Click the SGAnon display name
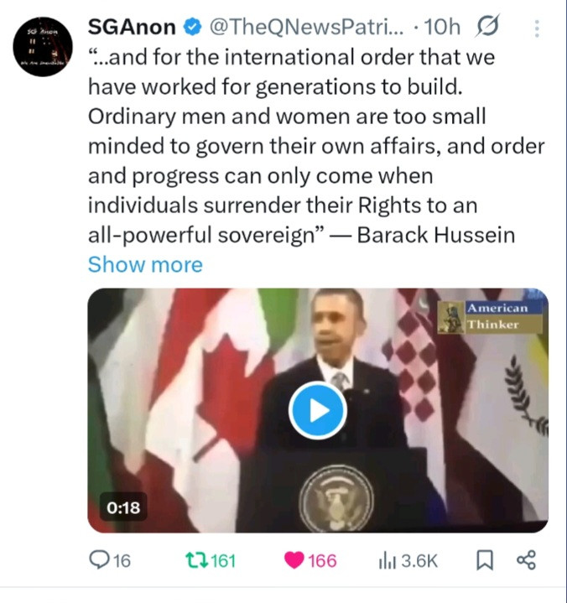The width and height of the screenshot is (567, 603). tap(132, 28)
